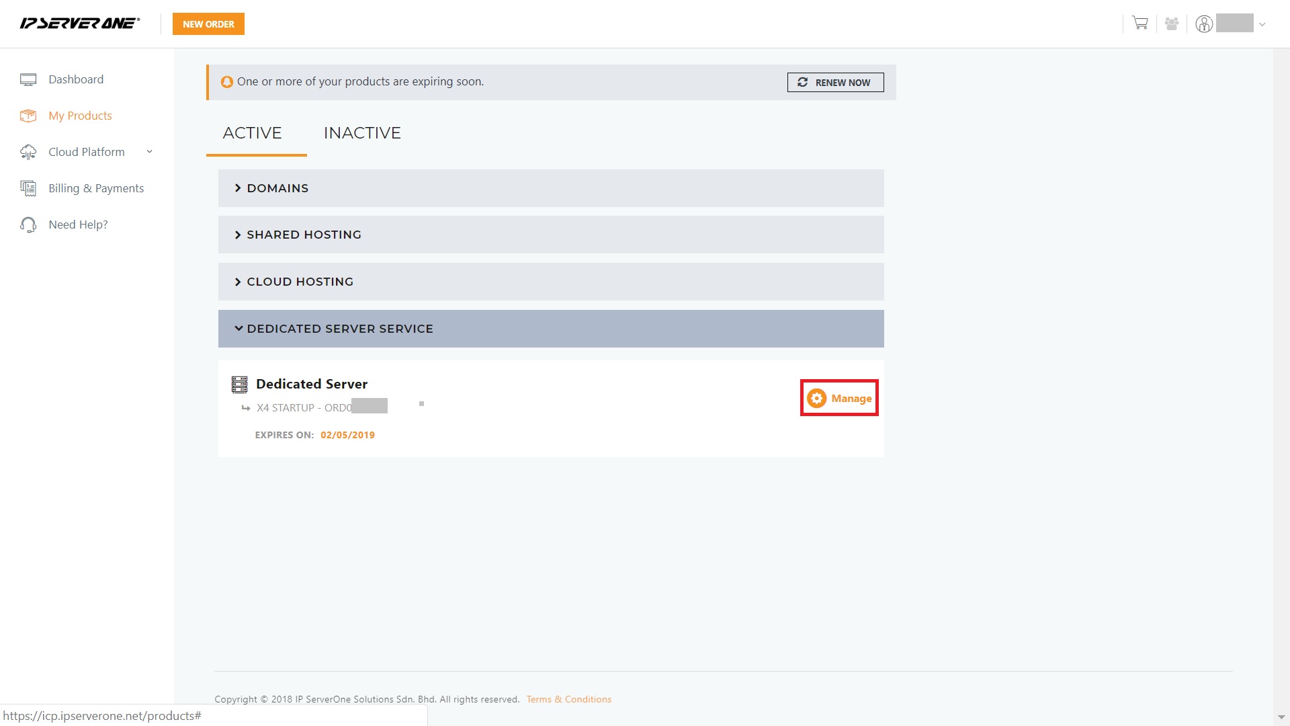Click the IP ServerOne logo
Viewport: 1290px width, 726px height.
click(80, 24)
